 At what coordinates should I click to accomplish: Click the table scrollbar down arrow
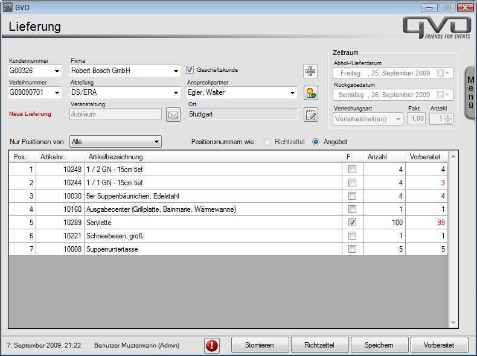(x=453, y=323)
